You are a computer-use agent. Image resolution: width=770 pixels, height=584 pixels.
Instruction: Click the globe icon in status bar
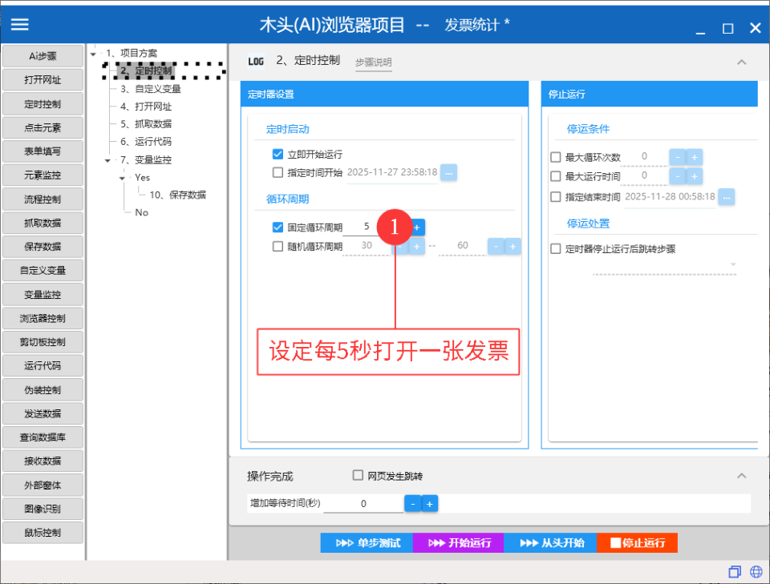[x=756, y=571]
